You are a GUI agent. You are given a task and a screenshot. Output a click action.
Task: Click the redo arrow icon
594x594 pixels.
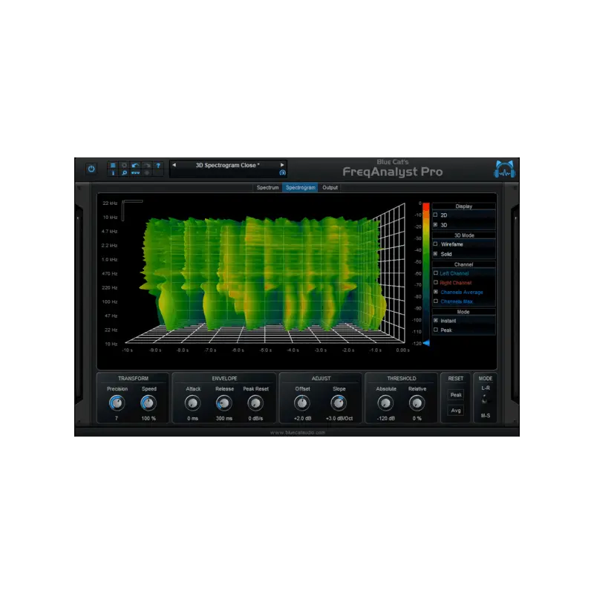[147, 165]
